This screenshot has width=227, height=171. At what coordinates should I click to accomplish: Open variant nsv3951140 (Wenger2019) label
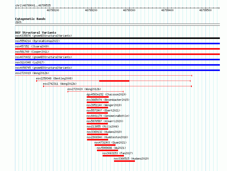[x=104, y=105]
